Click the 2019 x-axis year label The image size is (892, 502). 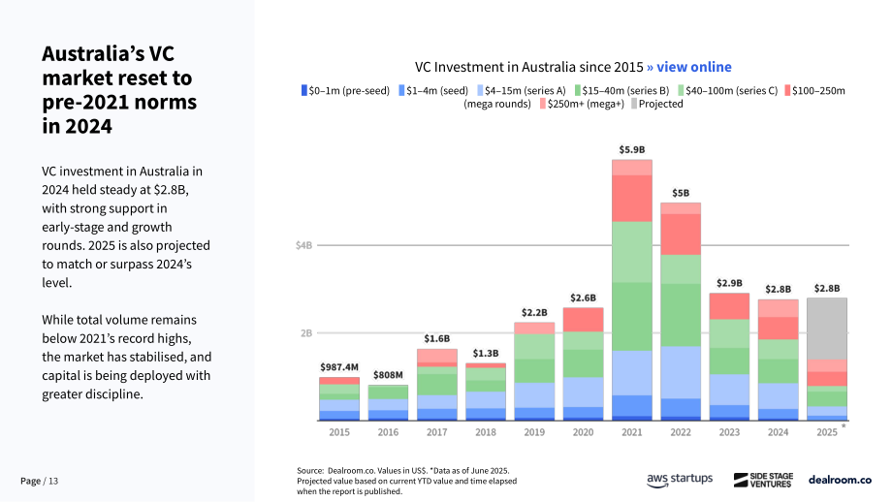click(x=534, y=432)
